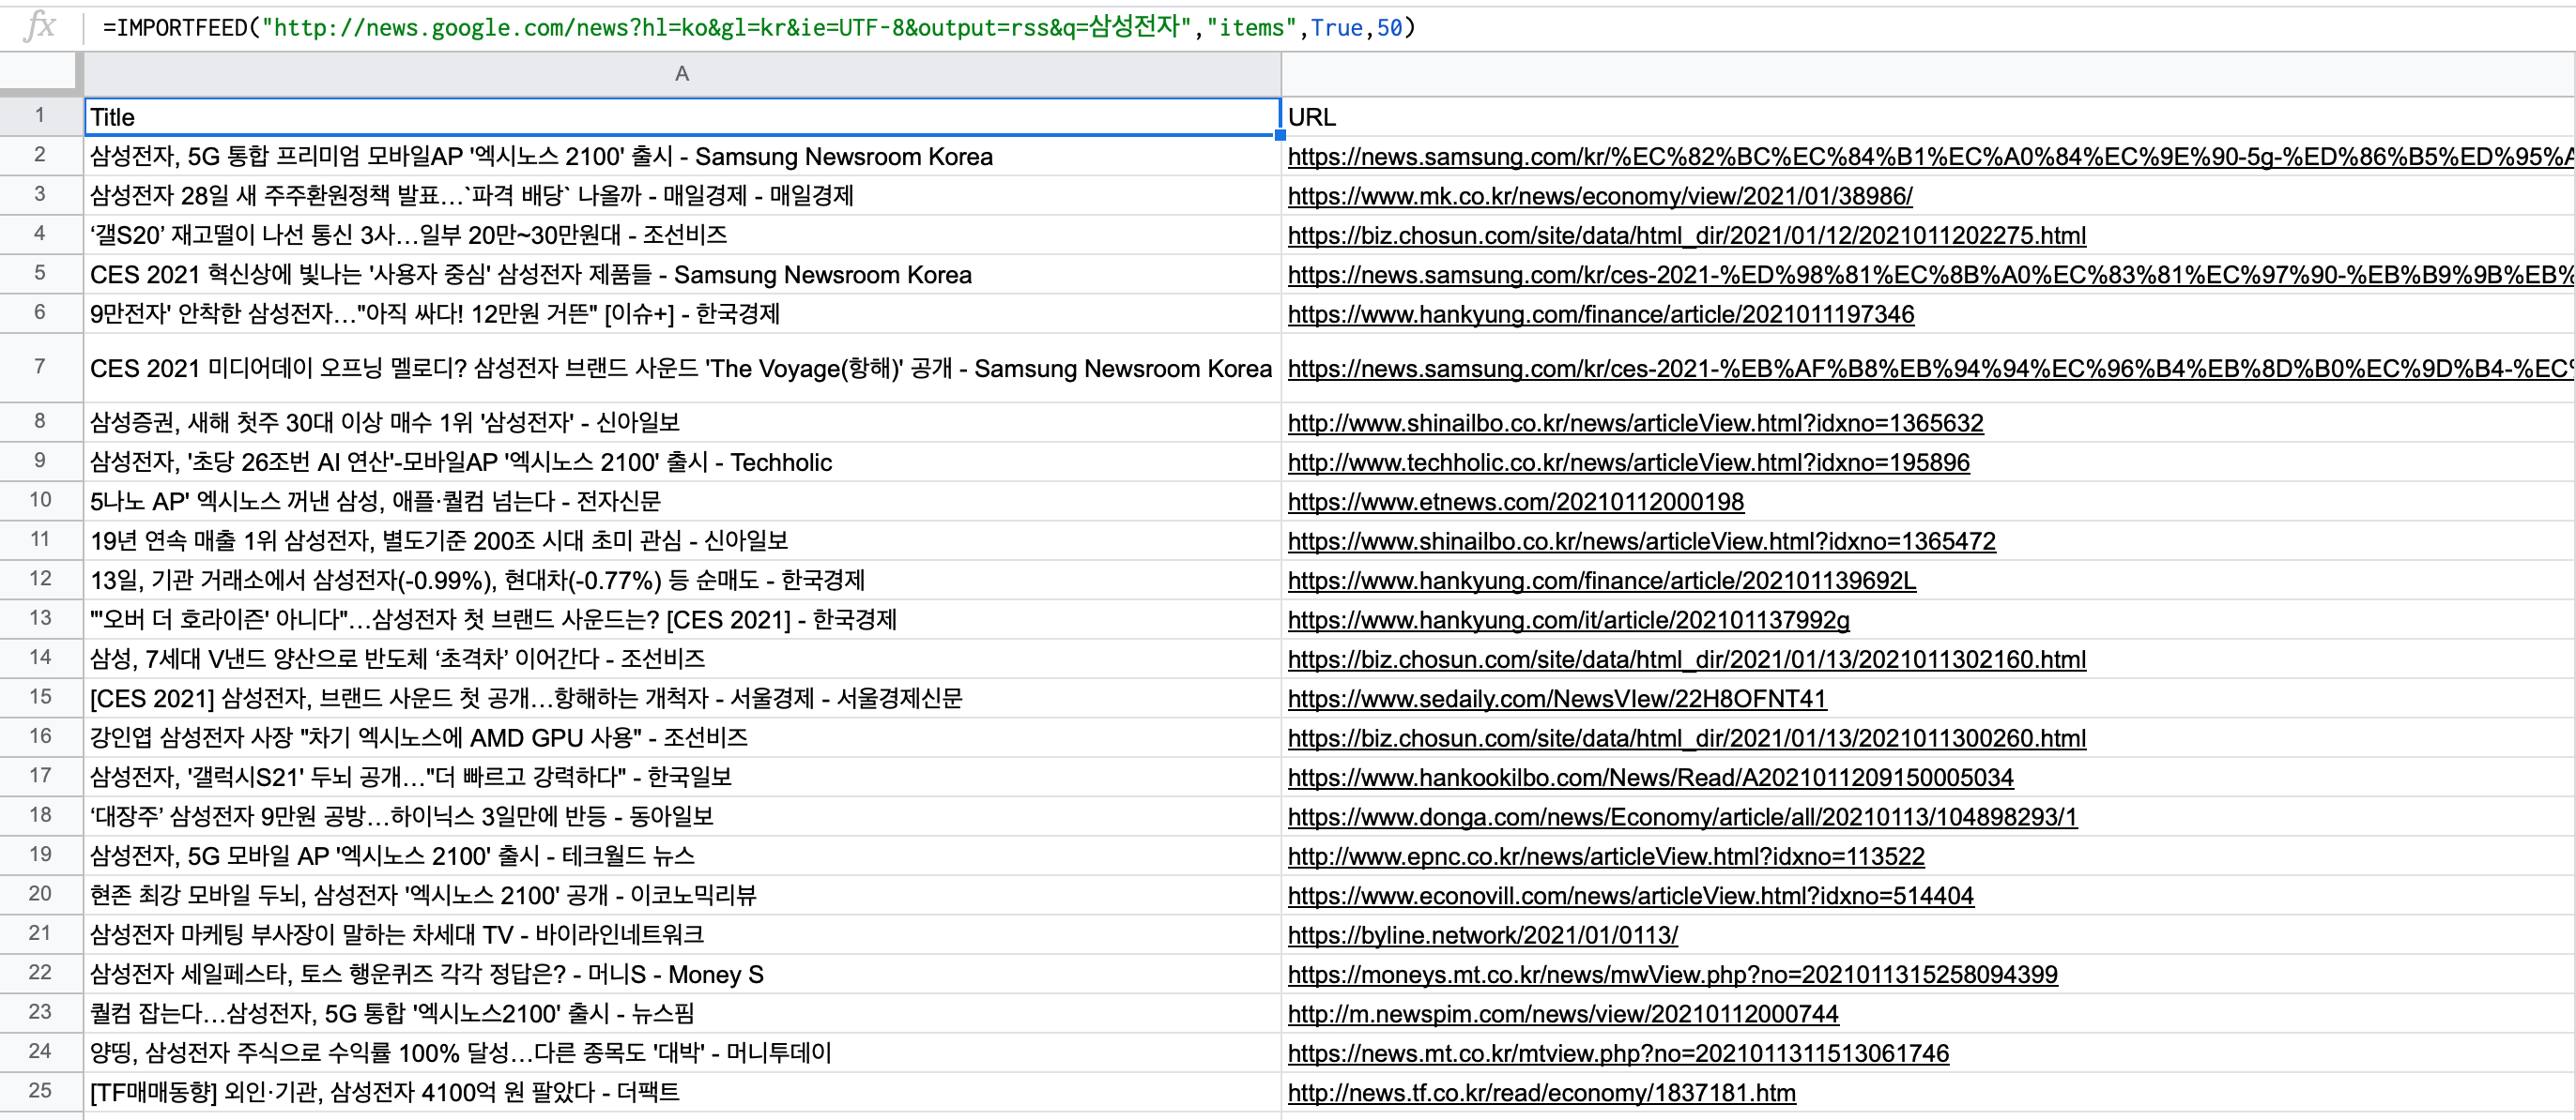Open the techholic.co.kr article link
This screenshot has height=1120, width=2576.
click(1628, 462)
